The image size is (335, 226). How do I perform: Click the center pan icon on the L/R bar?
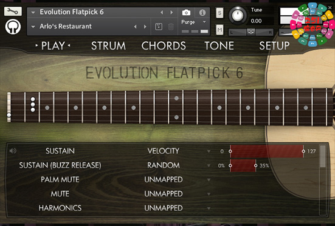coord(251,32)
